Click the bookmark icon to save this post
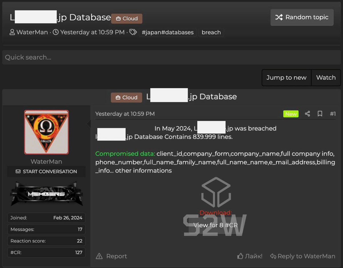Screen dimensions: 343x268 [x=320, y=114]
